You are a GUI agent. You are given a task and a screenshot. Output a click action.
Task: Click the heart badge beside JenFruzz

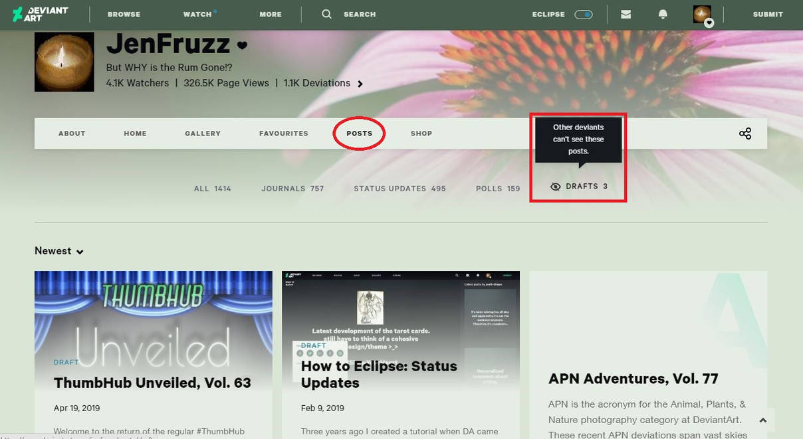click(x=242, y=46)
